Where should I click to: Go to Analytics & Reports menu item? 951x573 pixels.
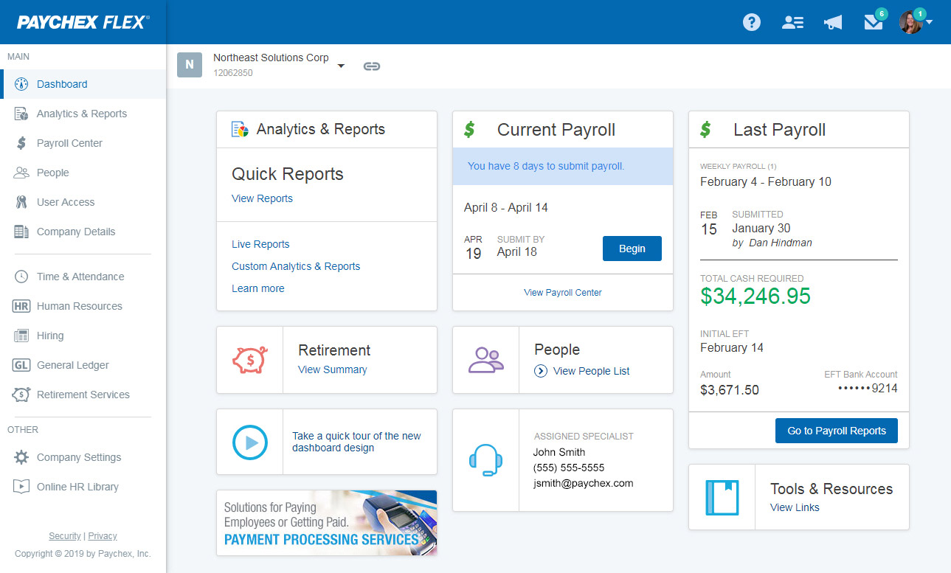pyautogui.click(x=83, y=114)
